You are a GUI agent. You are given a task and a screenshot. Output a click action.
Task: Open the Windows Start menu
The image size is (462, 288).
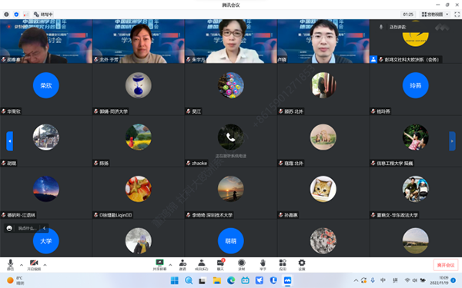click(175, 280)
